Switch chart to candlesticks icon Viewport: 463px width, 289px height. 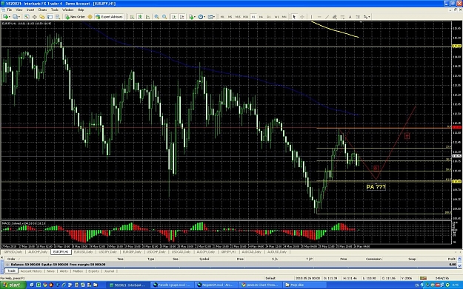(x=140, y=17)
